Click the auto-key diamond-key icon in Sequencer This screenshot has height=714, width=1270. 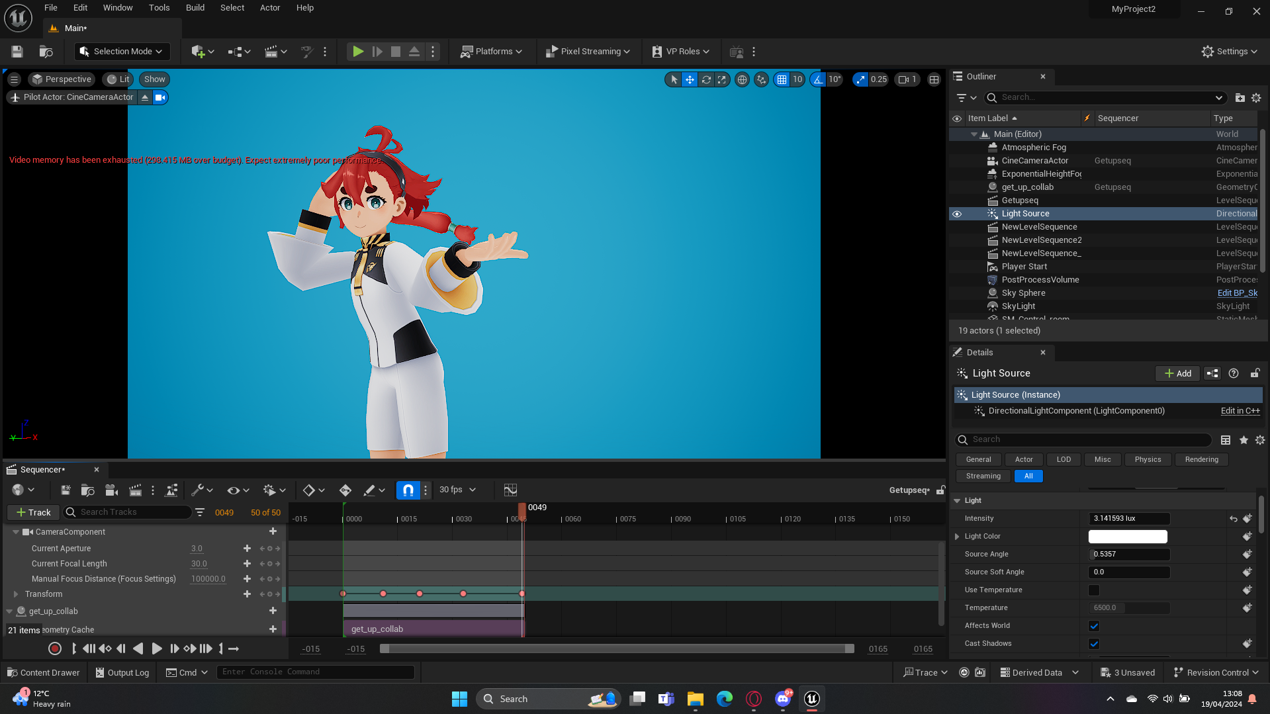coord(345,490)
